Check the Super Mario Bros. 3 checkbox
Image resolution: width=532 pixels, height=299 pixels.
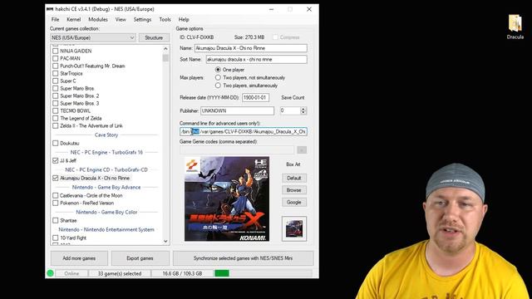click(56, 103)
